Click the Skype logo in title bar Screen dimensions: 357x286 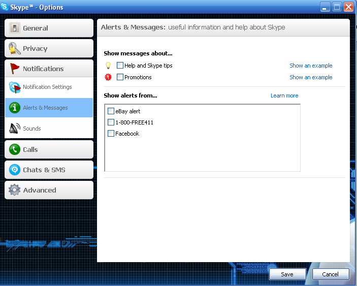coord(5,7)
